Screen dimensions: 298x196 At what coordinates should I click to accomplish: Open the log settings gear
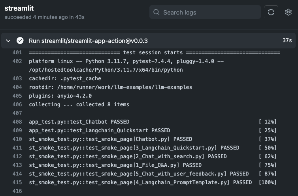pyautogui.click(x=288, y=12)
